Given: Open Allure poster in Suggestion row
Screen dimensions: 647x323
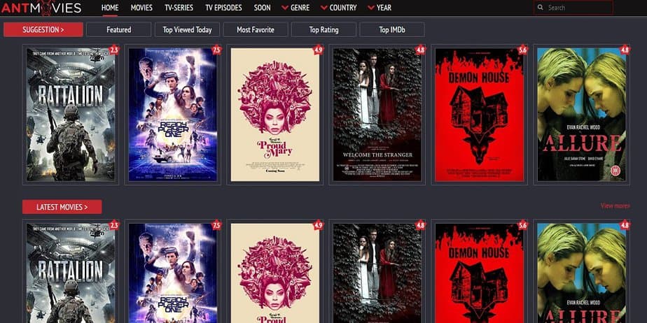Looking at the screenshot, I should point(582,115).
